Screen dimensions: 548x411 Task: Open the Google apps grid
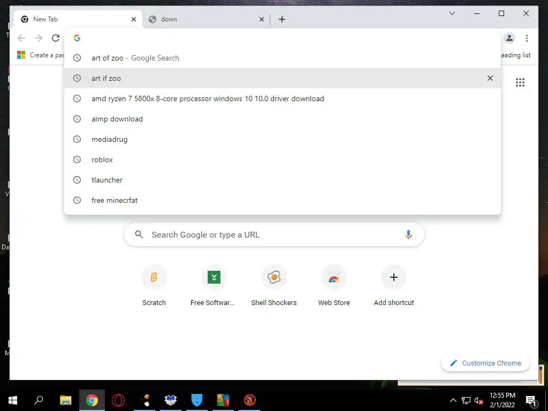click(x=520, y=82)
